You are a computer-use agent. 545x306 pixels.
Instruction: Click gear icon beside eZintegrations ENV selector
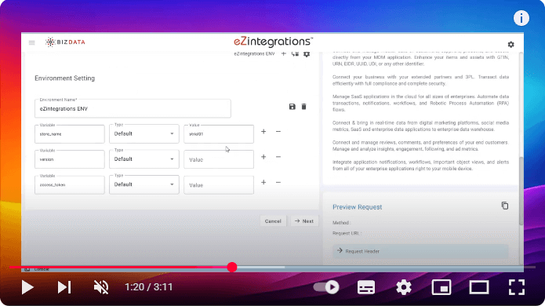coord(306,54)
